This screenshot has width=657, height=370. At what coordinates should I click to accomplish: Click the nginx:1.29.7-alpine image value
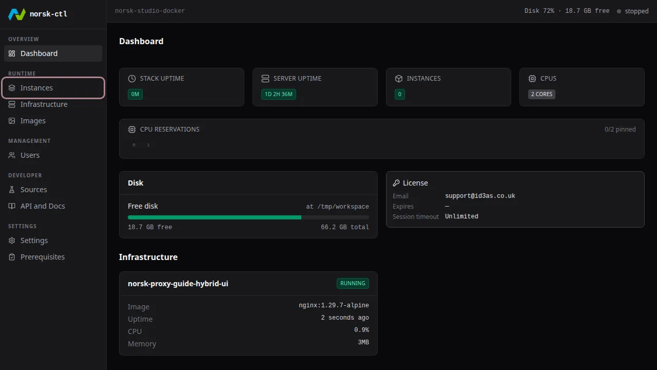(334, 305)
